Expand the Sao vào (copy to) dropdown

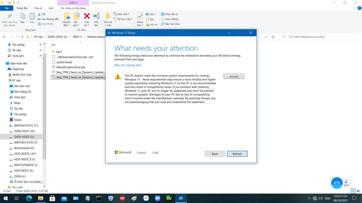point(76,24)
